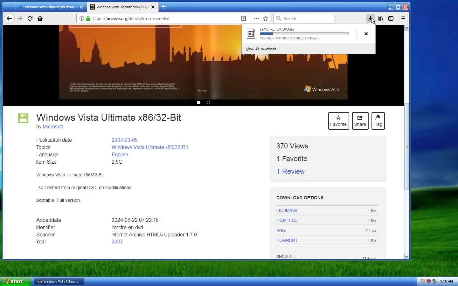Select the Windows Vista Ultimate x86/32-Bit tab
Screen dimensions: 458x286
(122, 7)
